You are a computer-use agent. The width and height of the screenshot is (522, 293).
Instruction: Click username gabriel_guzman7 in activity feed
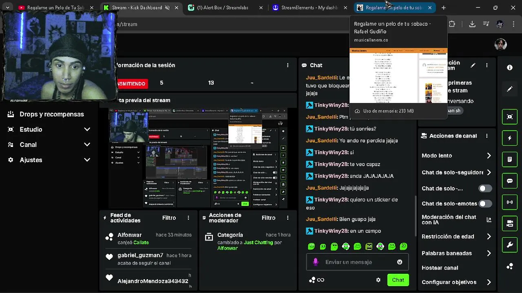[140, 255]
